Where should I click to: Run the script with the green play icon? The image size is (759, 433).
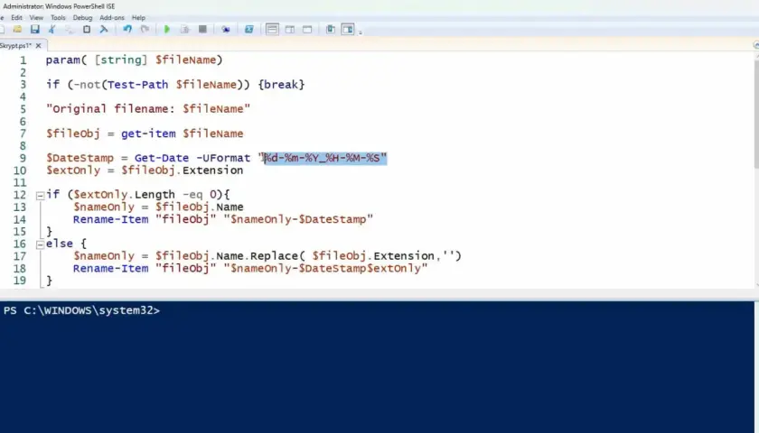167,30
